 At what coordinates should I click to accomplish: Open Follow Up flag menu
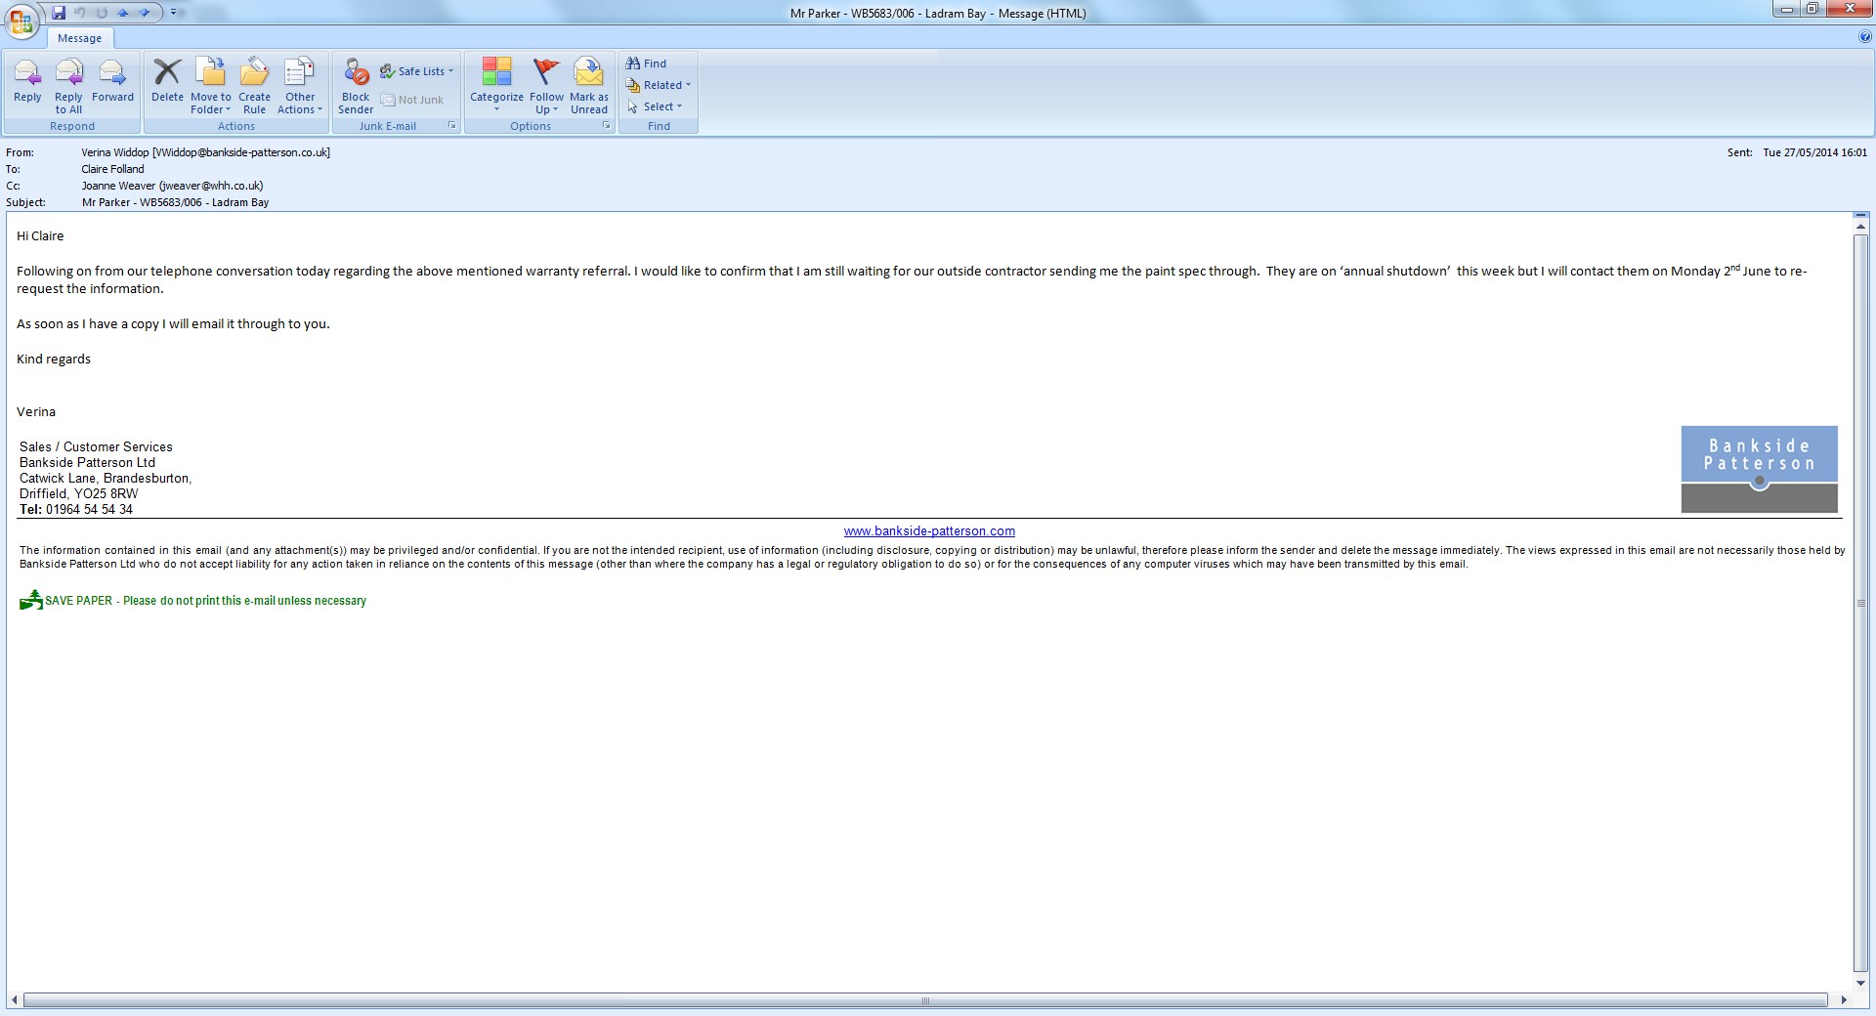click(x=546, y=86)
